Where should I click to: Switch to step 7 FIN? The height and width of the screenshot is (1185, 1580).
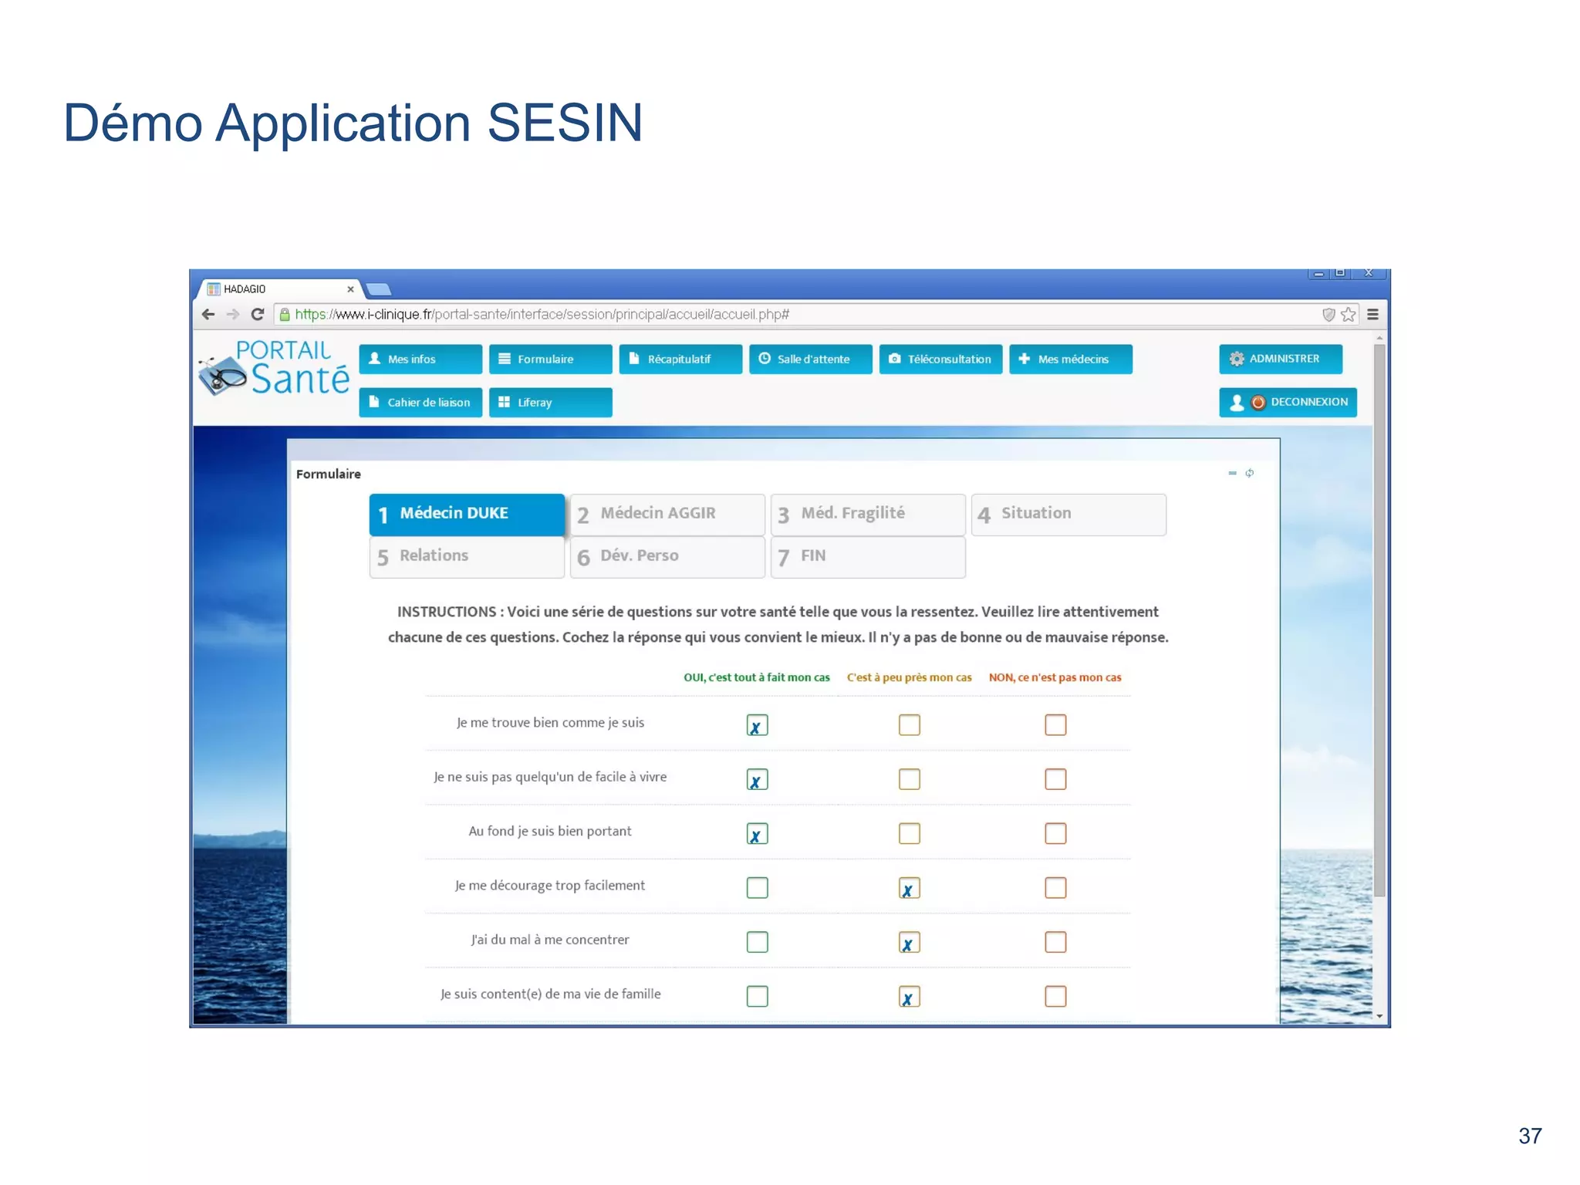tap(868, 556)
